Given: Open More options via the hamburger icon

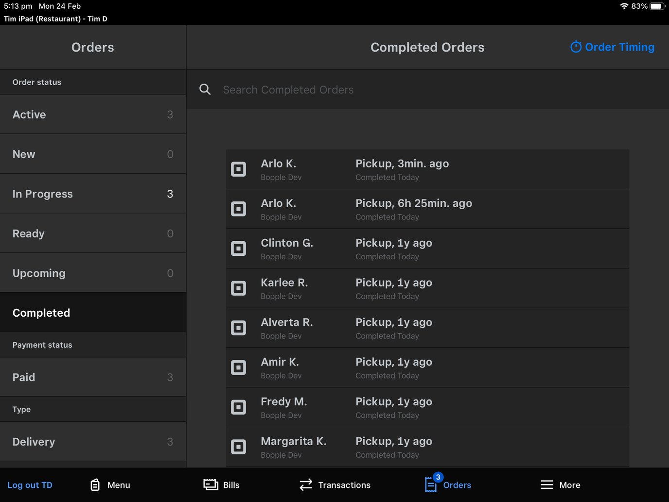Looking at the screenshot, I should (x=547, y=484).
